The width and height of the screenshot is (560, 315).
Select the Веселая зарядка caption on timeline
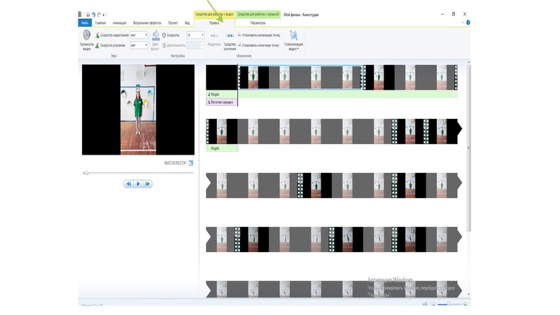(222, 102)
